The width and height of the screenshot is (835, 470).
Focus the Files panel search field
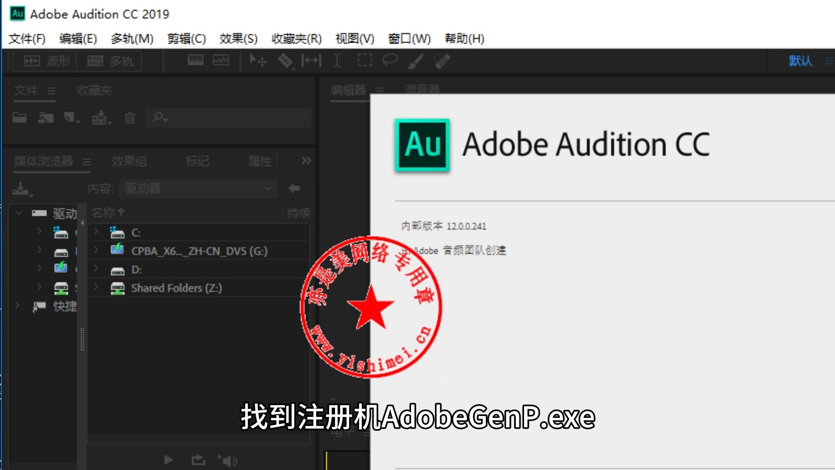click(229, 117)
